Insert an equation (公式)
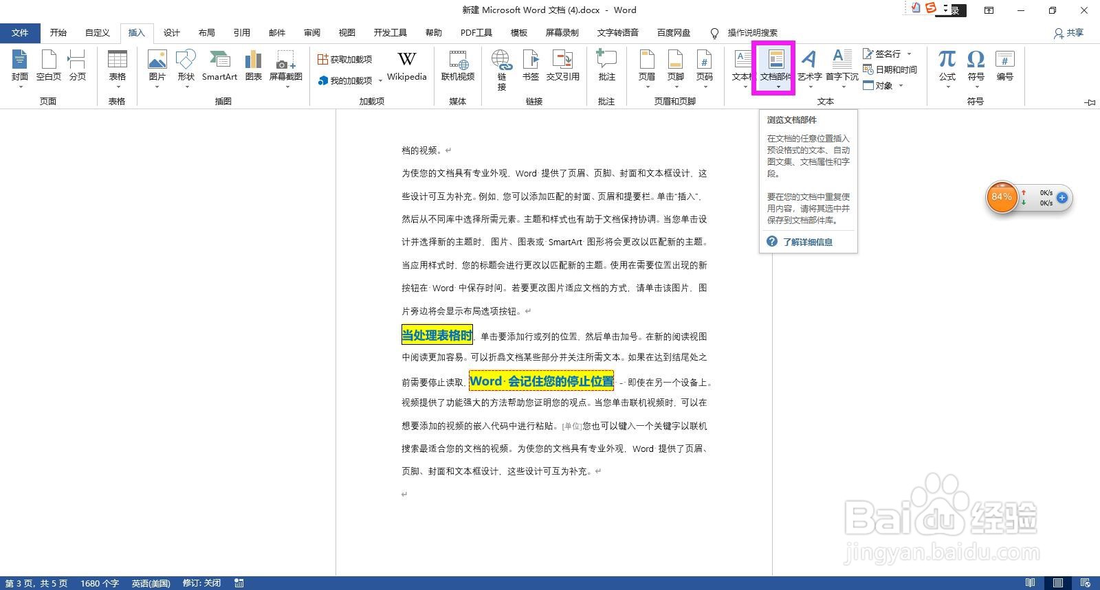 947,68
